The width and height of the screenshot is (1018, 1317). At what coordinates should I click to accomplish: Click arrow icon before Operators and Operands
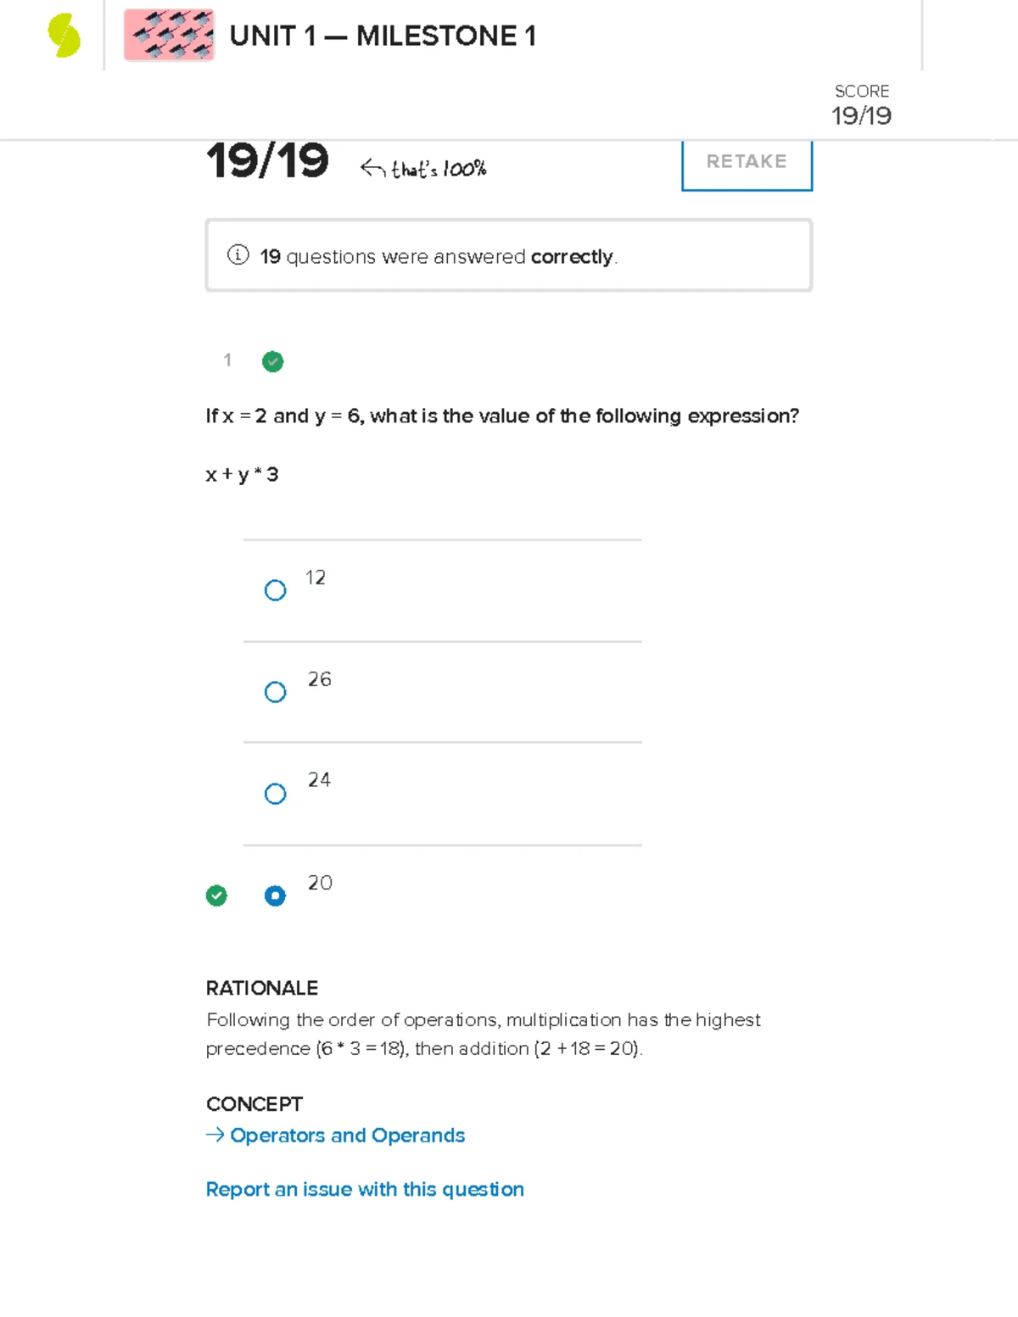click(x=215, y=1135)
